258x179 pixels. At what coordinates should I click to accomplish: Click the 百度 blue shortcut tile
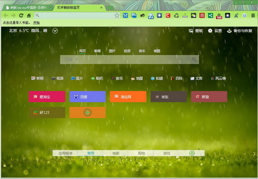(x=87, y=96)
